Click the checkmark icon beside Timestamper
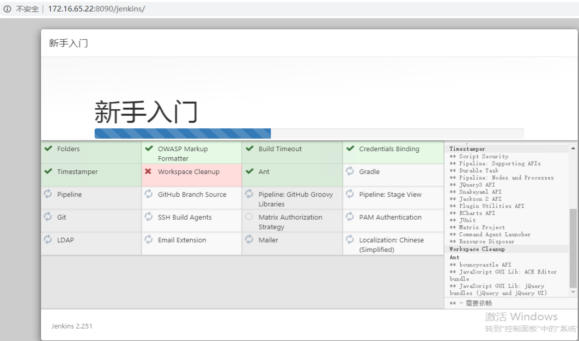The image size is (579, 341). click(x=48, y=171)
